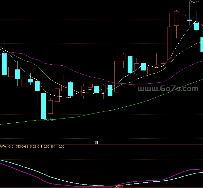Click the red 启动 signal marker

(119, 186)
